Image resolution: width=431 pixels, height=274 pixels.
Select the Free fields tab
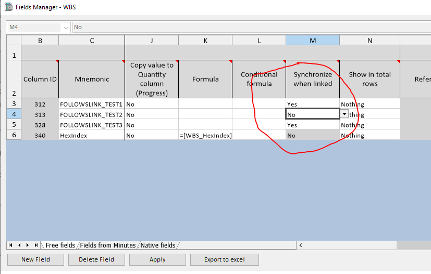tap(60, 245)
